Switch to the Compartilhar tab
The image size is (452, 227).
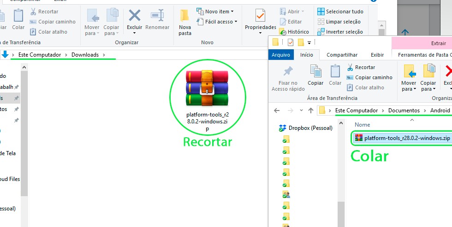pyautogui.click(x=342, y=55)
